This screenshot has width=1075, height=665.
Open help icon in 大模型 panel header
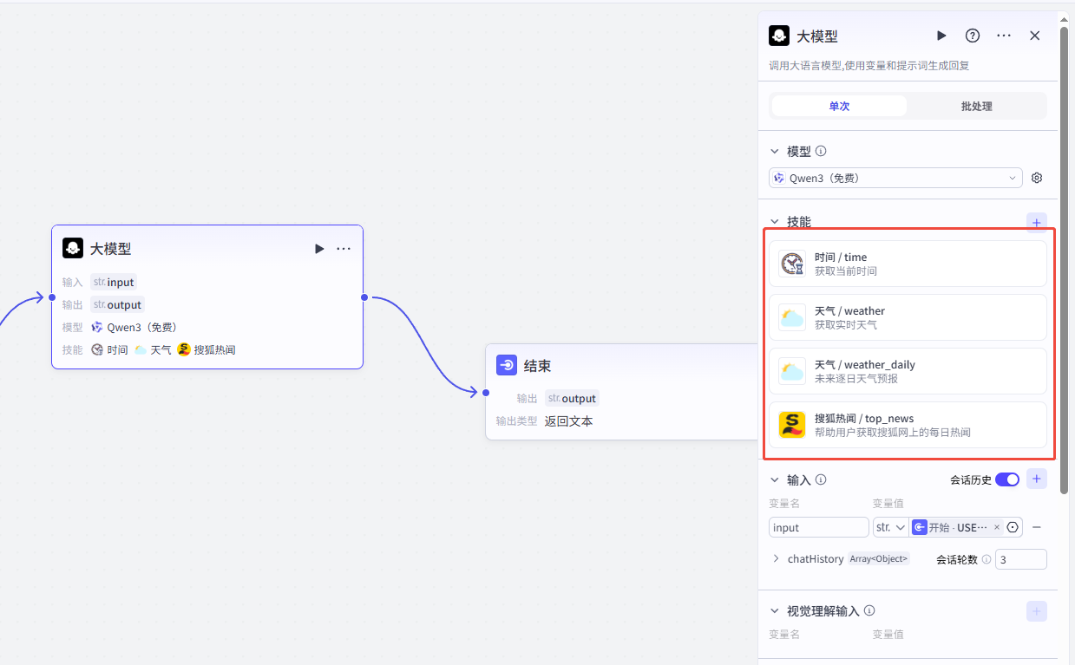coord(973,36)
